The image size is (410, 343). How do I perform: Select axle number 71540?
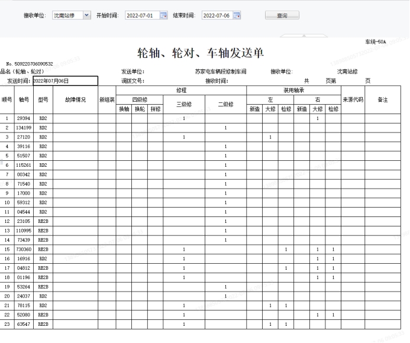[24, 184]
